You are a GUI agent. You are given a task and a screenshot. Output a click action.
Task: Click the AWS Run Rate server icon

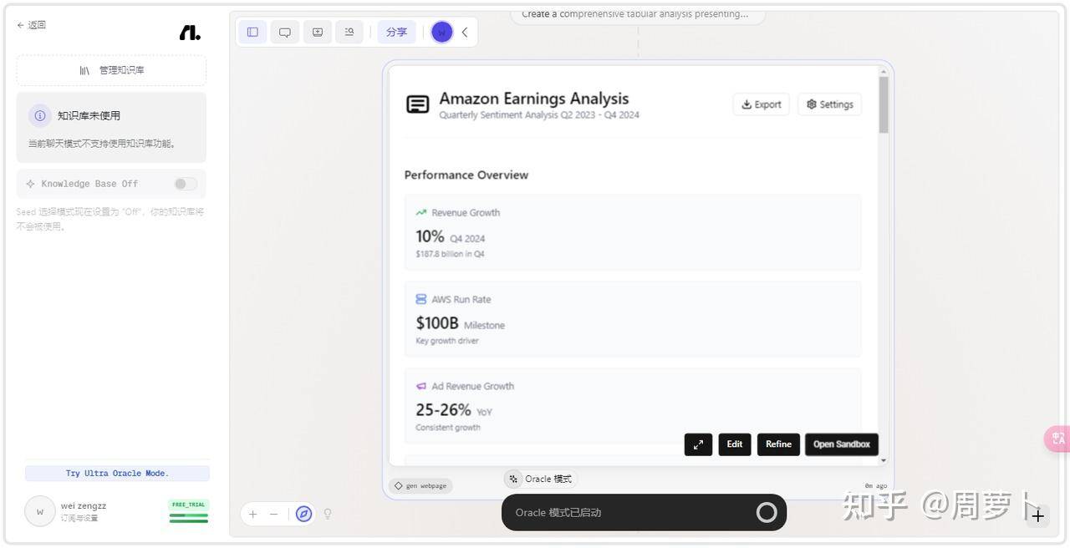[421, 299]
